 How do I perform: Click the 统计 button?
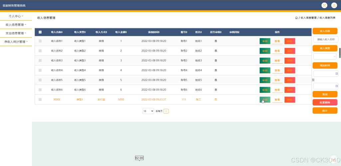coord(325,111)
